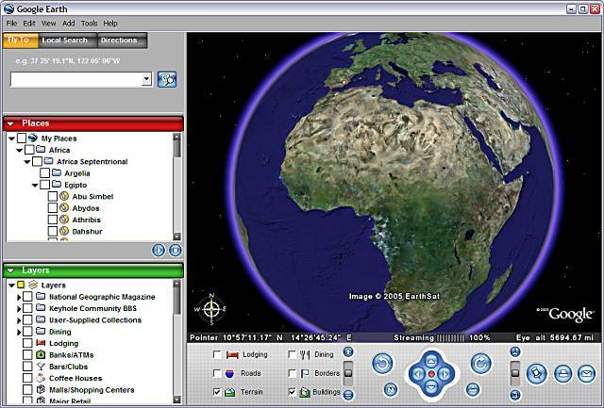Uncheck the Terrain checkbox
Screen dimensions: 604x408
[217, 392]
